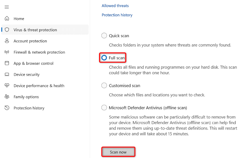242x158 pixels.
Task: Select the Quick scan radio button
Action: [x=104, y=36]
